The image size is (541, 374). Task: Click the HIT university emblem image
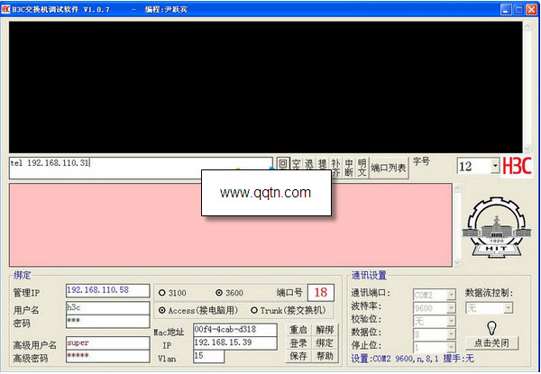click(496, 229)
